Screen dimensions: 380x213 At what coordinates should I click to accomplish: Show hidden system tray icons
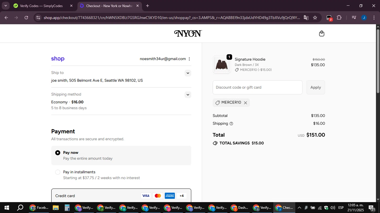pos(299,208)
